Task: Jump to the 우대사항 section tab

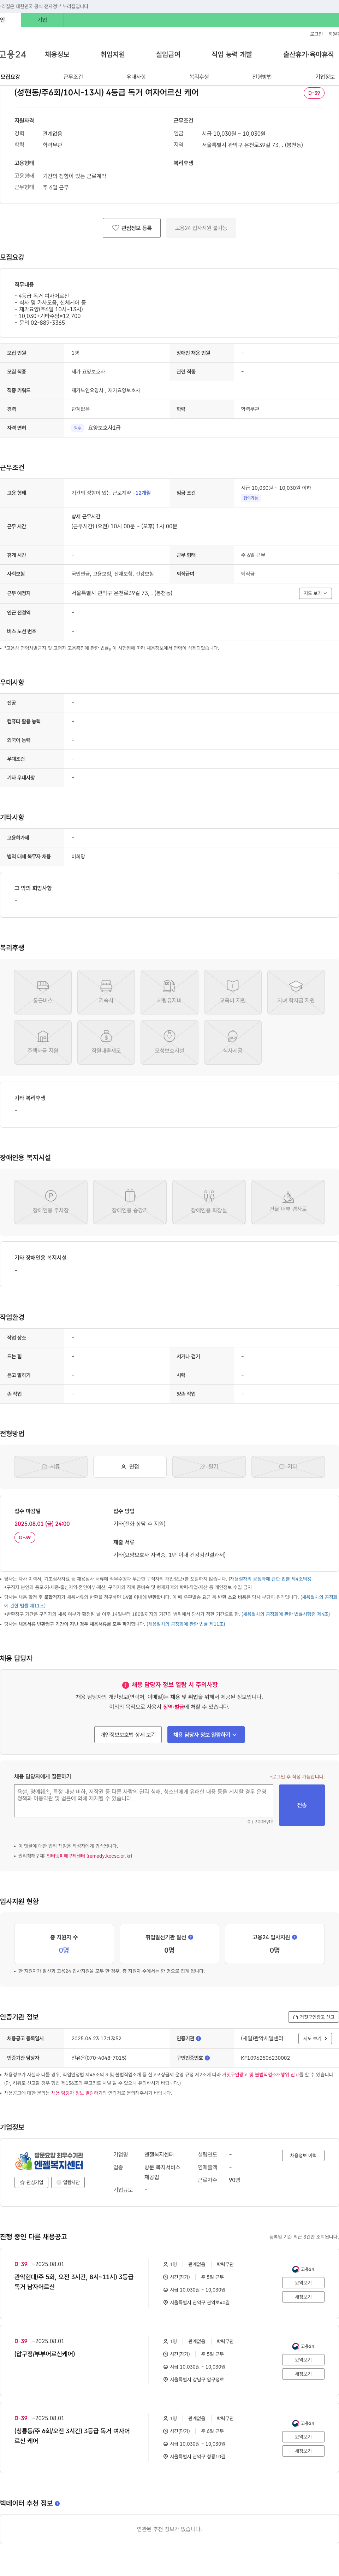Action: point(136,77)
